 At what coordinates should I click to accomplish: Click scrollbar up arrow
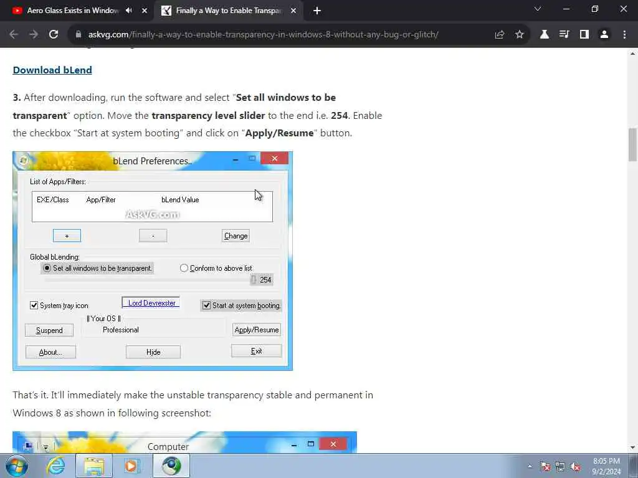(x=633, y=54)
